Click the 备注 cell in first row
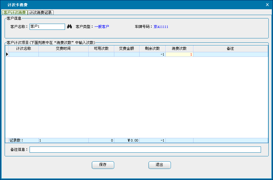Screen dimensions: 273x180 coord(230,54)
